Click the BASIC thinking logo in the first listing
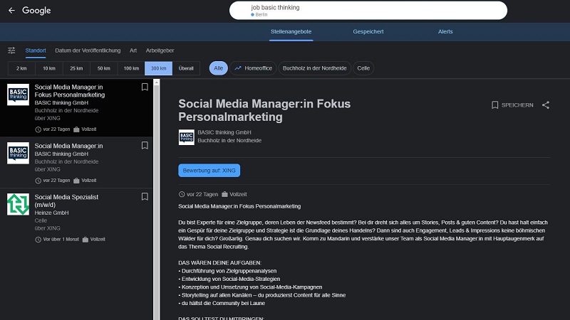The image size is (570, 320). [x=19, y=95]
